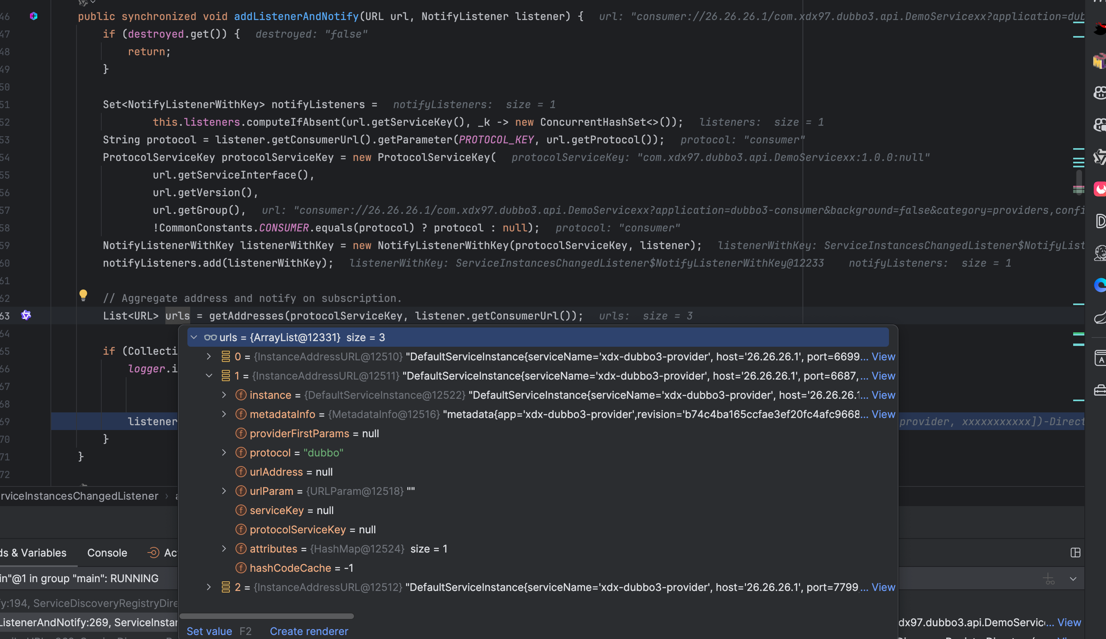This screenshot has width=1106, height=639.
Task: Collapse element 1 InstanceAddressURL@12511
Action: coord(209,376)
